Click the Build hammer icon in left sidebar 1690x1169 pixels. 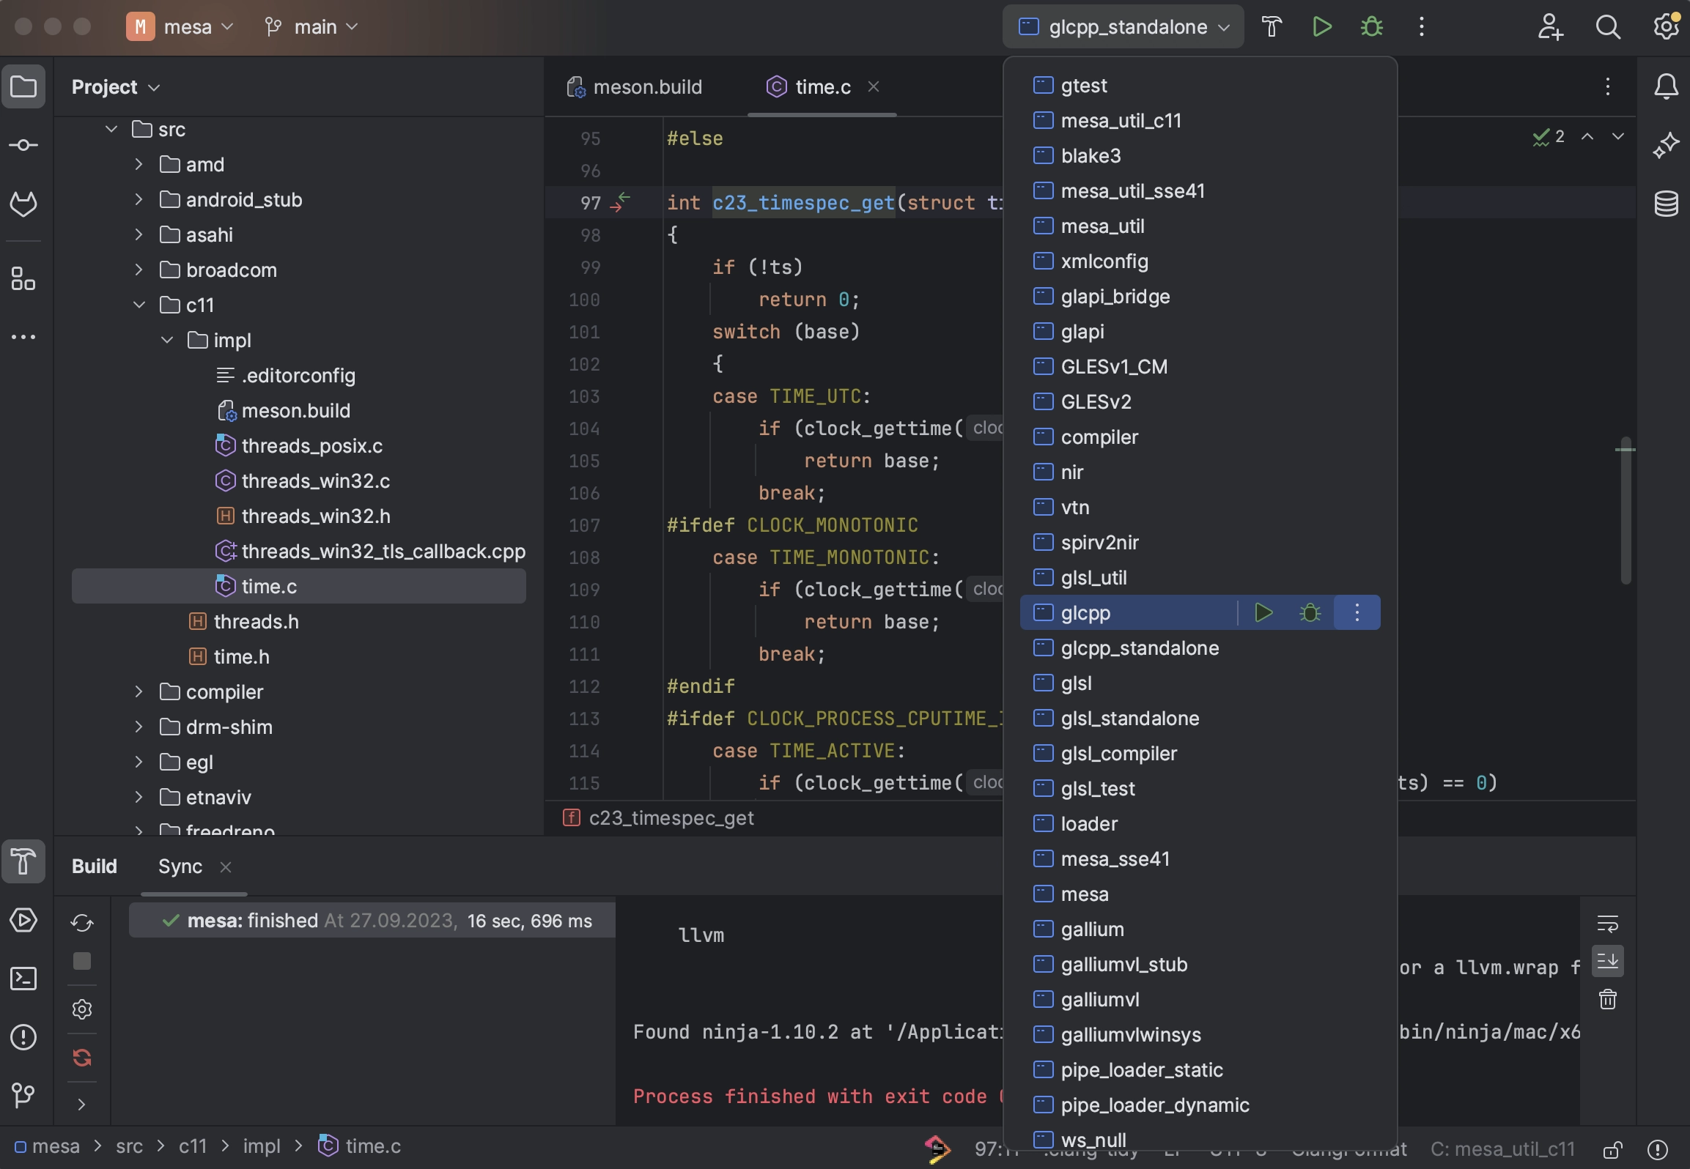[23, 861]
